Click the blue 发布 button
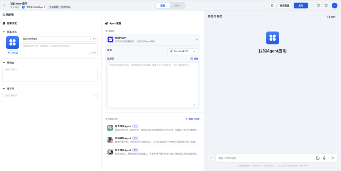This screenshot has height=171, width=341. [301, 5]
